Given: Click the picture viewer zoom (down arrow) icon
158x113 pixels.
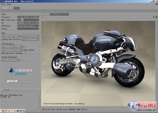Looking at the screenshot, I should point(156,17).
